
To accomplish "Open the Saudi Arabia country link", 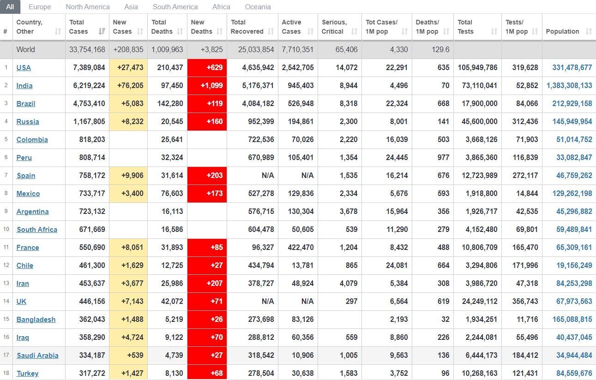I will pyautogui.click(x=37, y=355).
